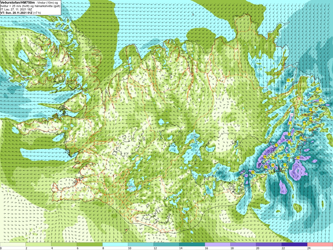Click the white gust label reading 25
This screenshot has height=250, width=333.
pyautogui.click(x=292, y=115)
